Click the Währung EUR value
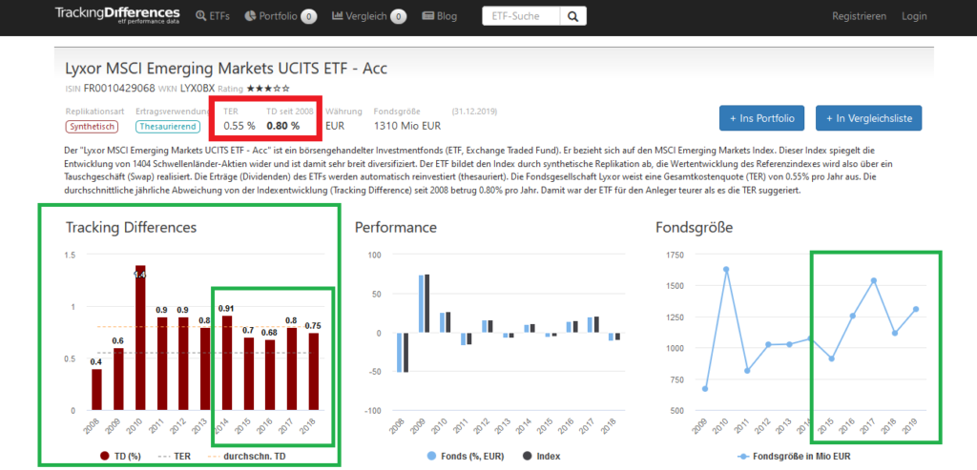The width and height of the screenshot is (977, 470). [335, 127]
